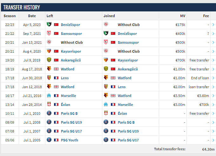216x156 pixels.
Task: Open PSG Youth club link
Action: [70, 140]
